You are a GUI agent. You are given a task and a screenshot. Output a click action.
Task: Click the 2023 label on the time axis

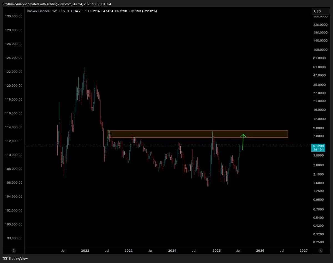pyautogui.click(x=128, y=251)
